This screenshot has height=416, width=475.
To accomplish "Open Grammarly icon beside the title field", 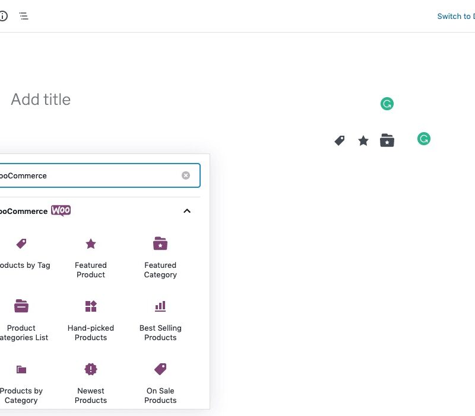I will coord(387,104).
